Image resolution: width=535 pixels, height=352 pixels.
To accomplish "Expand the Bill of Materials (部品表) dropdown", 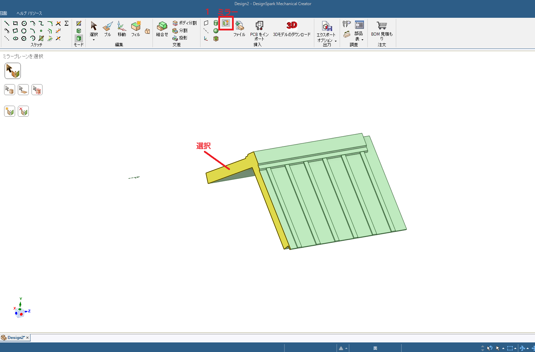I will coord(362,40).
